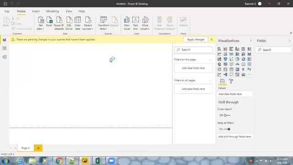Select the Funnel visual
This screenshot has height=165, width=293.
(x=225, y=59)
